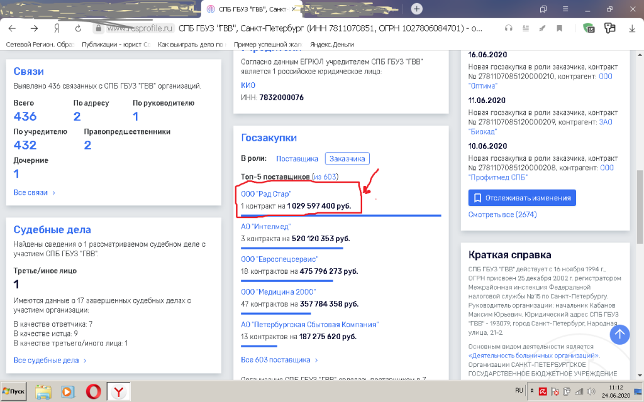Reload the page with refresh icon
This screenshot has width=644, height=402.
click(78, 28)
